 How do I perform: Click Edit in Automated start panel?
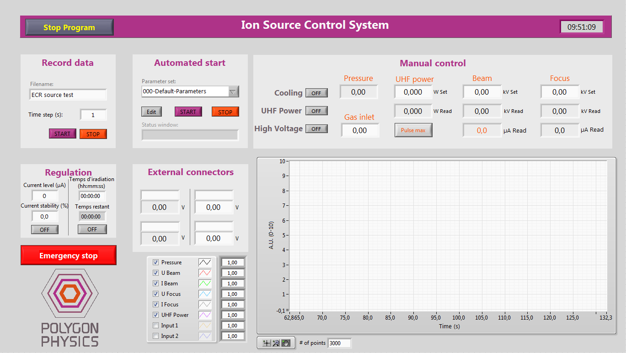[x=151, y=112]
